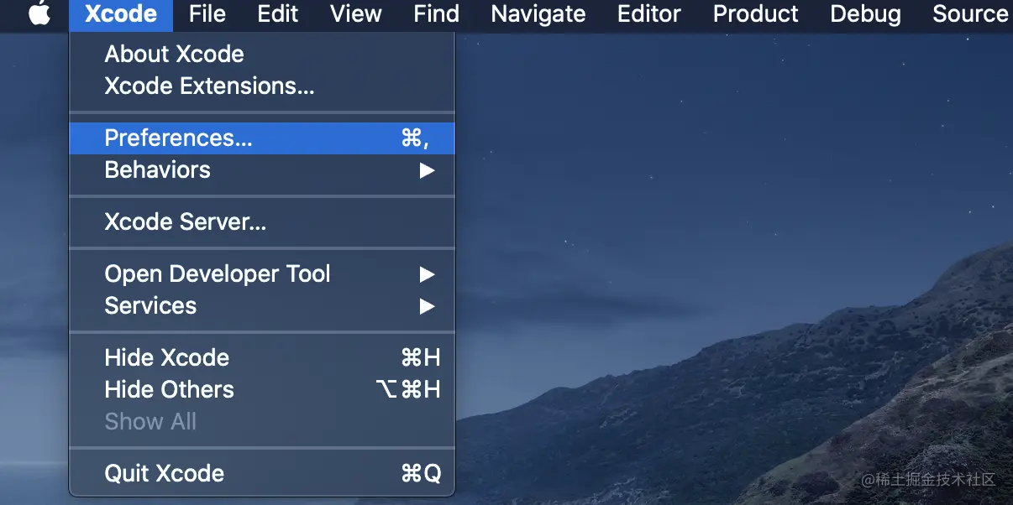Open Xcode Preferences

(x=178, y=138)
